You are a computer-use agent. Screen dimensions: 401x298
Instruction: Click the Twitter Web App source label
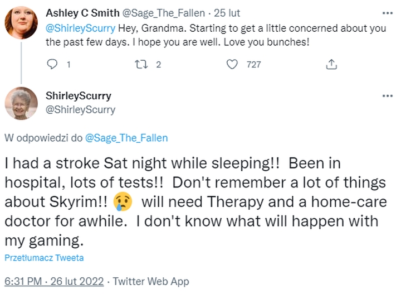(x=150, y=281)
